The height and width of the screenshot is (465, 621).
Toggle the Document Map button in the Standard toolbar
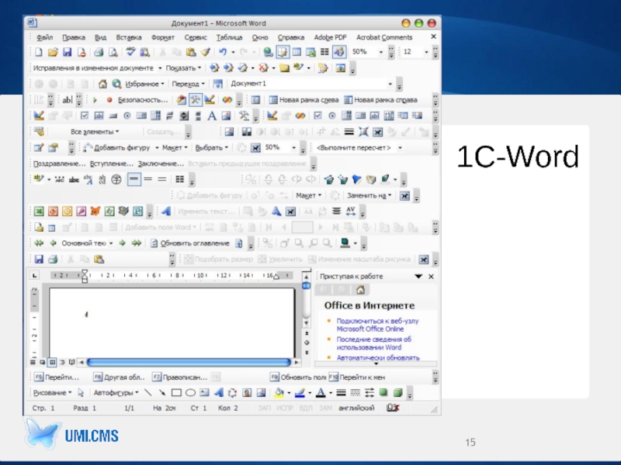point(283,52)
